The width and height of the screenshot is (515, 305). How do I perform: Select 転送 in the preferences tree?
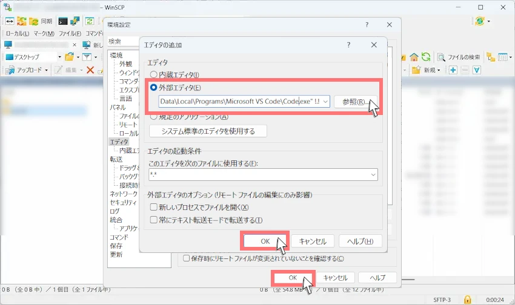116,159
